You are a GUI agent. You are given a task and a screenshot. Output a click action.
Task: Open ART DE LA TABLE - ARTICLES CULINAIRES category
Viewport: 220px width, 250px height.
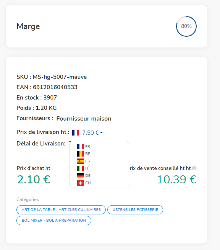pyautogui.click(x=61, y=210)
